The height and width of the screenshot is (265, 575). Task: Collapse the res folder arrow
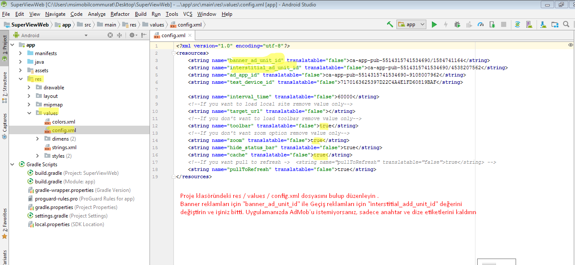coord(21,79)
